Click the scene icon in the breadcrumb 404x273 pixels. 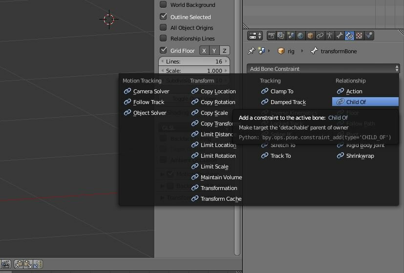point(262,51)
